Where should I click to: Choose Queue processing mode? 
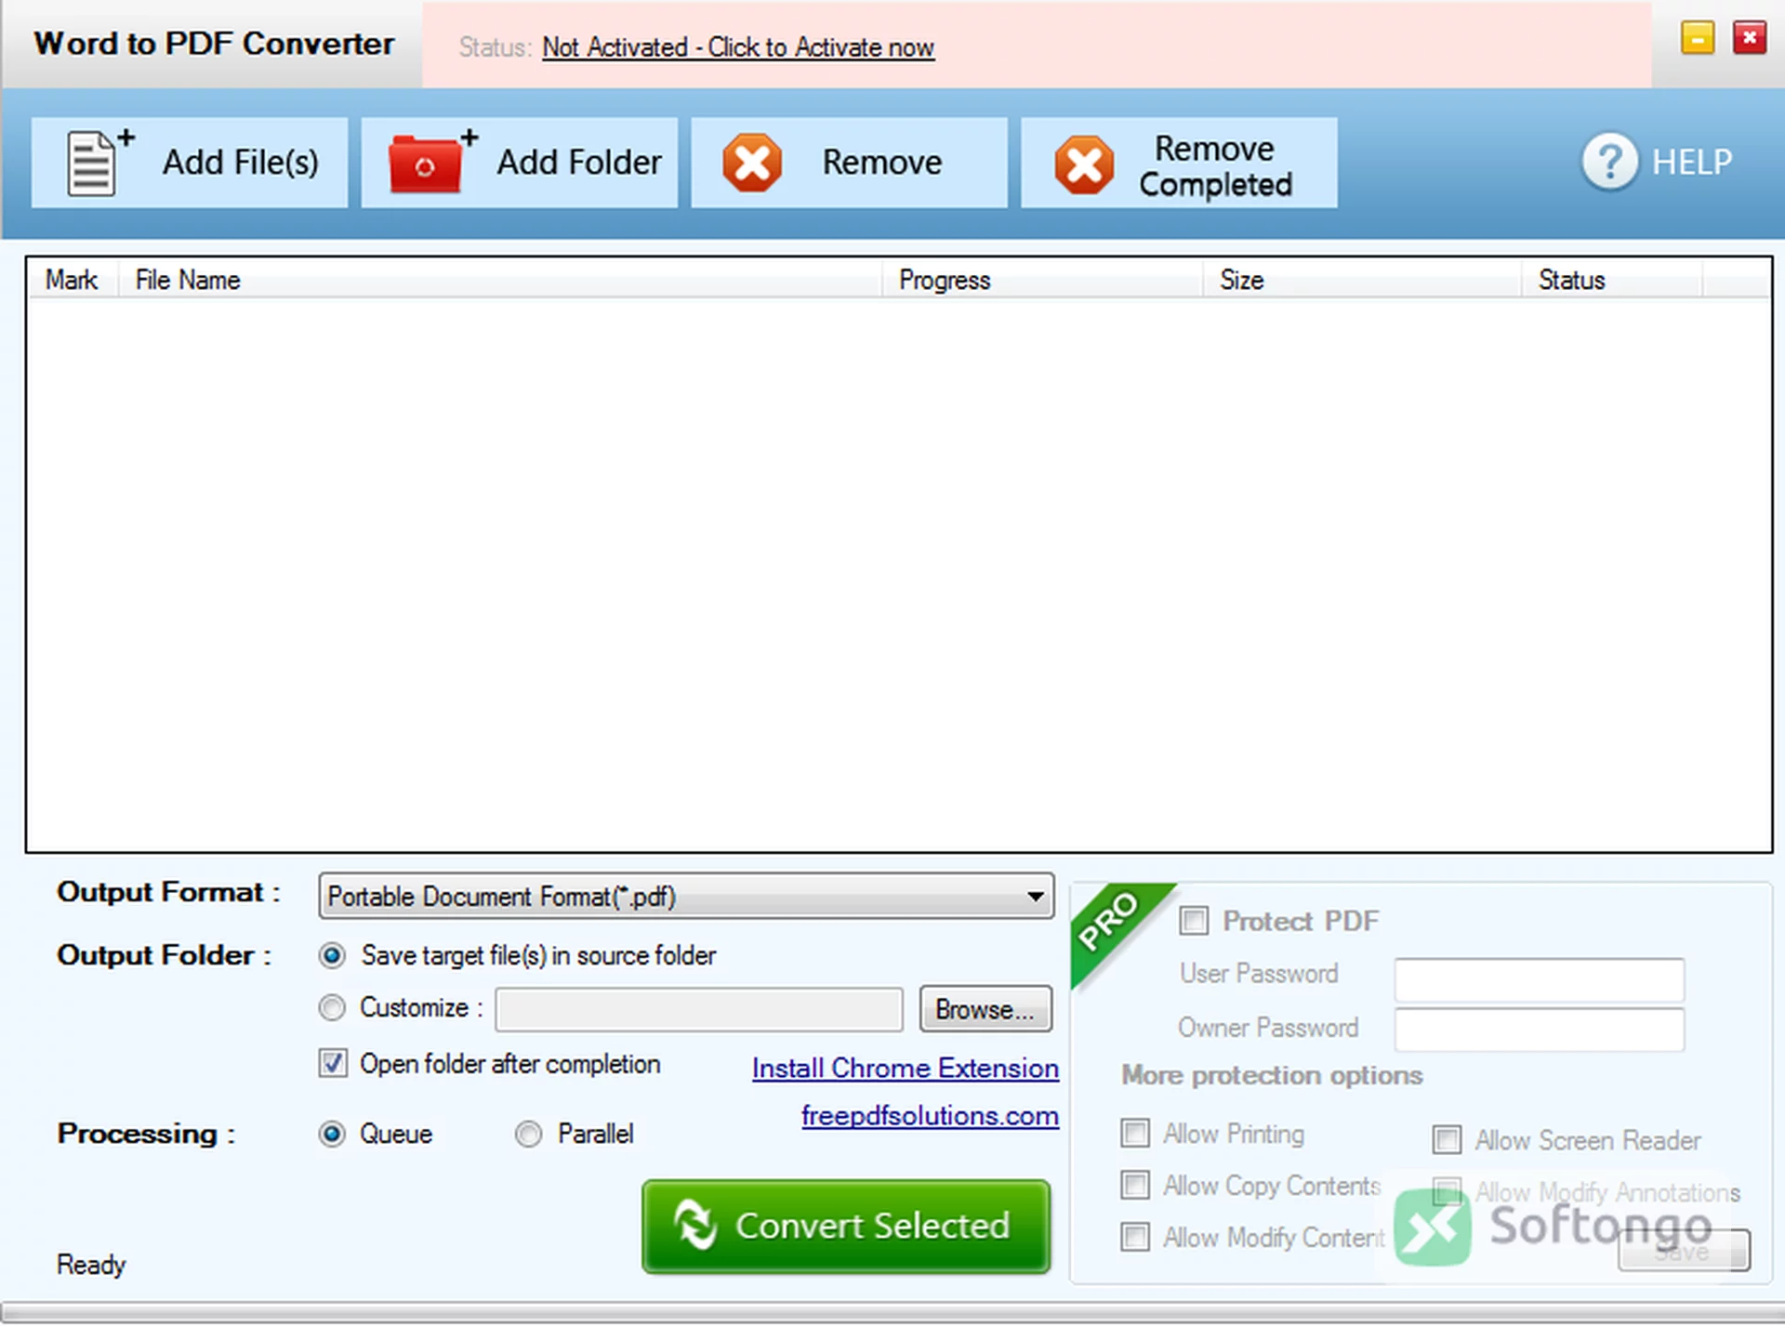coord(332,1134)
